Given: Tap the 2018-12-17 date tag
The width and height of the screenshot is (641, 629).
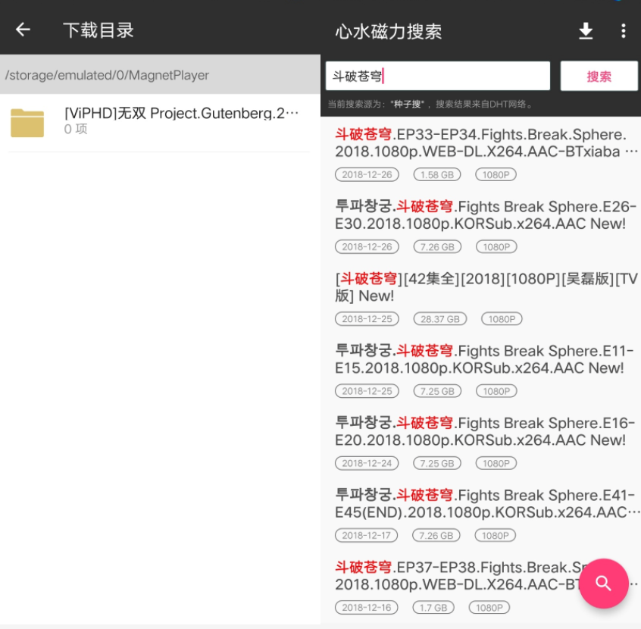Looking at the screenshot, I should (366, 535).
